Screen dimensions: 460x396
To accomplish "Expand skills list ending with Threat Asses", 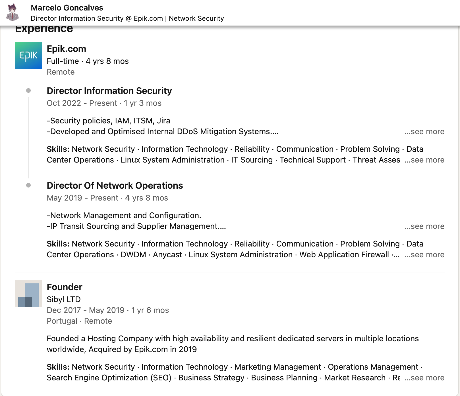I will pos(424,160).
